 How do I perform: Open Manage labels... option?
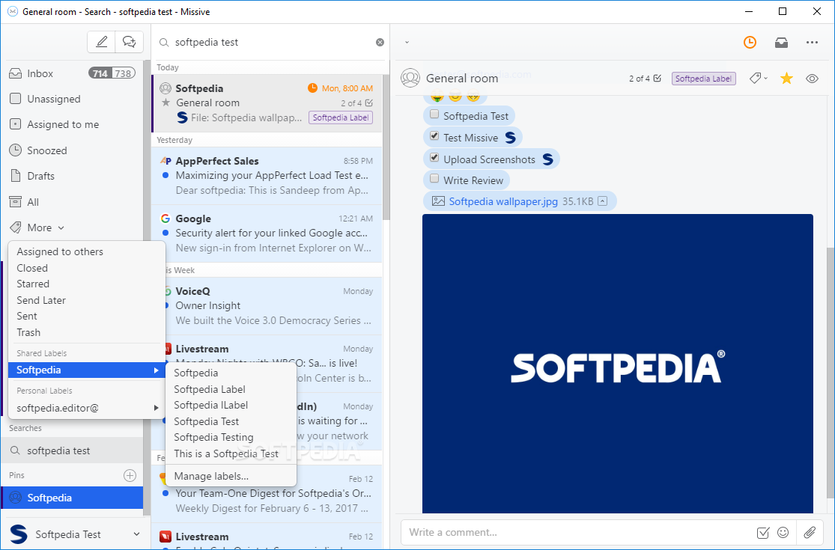click(231, 476)
